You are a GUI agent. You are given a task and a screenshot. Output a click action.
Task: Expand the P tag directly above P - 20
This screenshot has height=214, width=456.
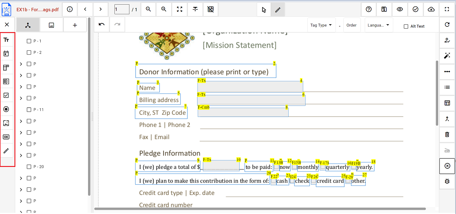point(21,155)
